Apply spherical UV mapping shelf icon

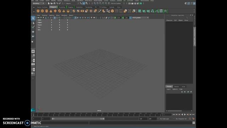point(148,11)
